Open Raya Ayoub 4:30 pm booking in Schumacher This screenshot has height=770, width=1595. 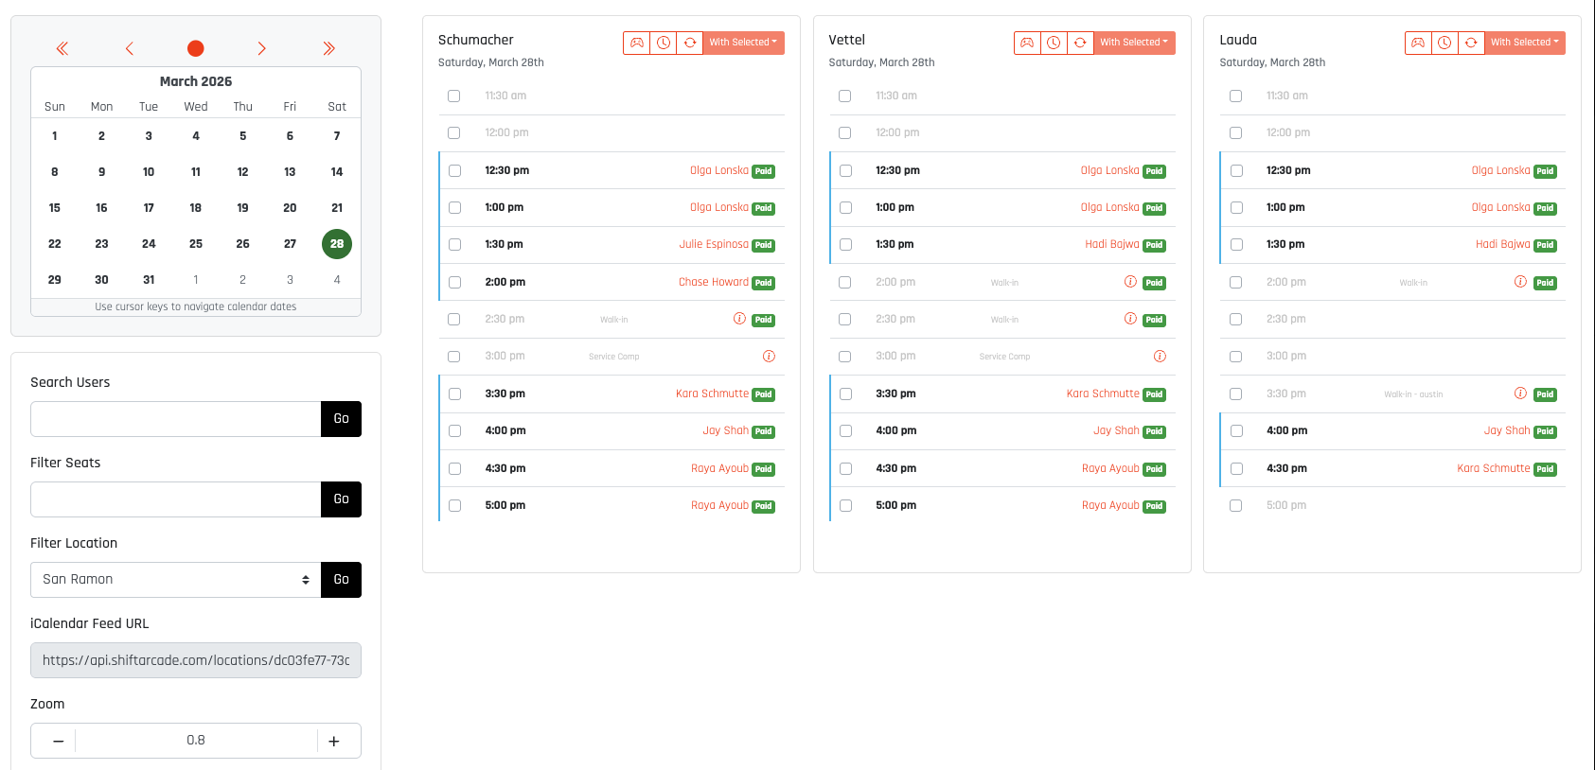coord(719,468)
